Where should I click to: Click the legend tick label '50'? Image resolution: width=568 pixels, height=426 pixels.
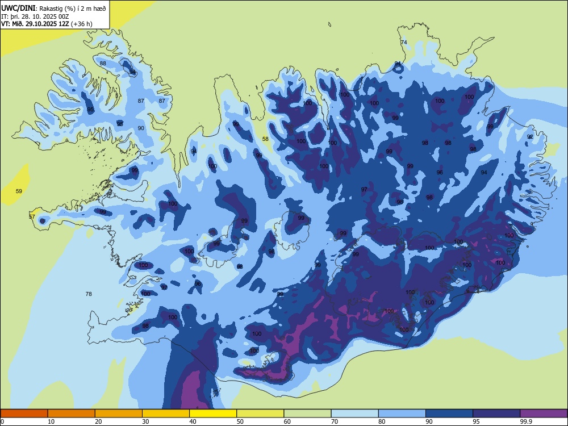(240, 421)
